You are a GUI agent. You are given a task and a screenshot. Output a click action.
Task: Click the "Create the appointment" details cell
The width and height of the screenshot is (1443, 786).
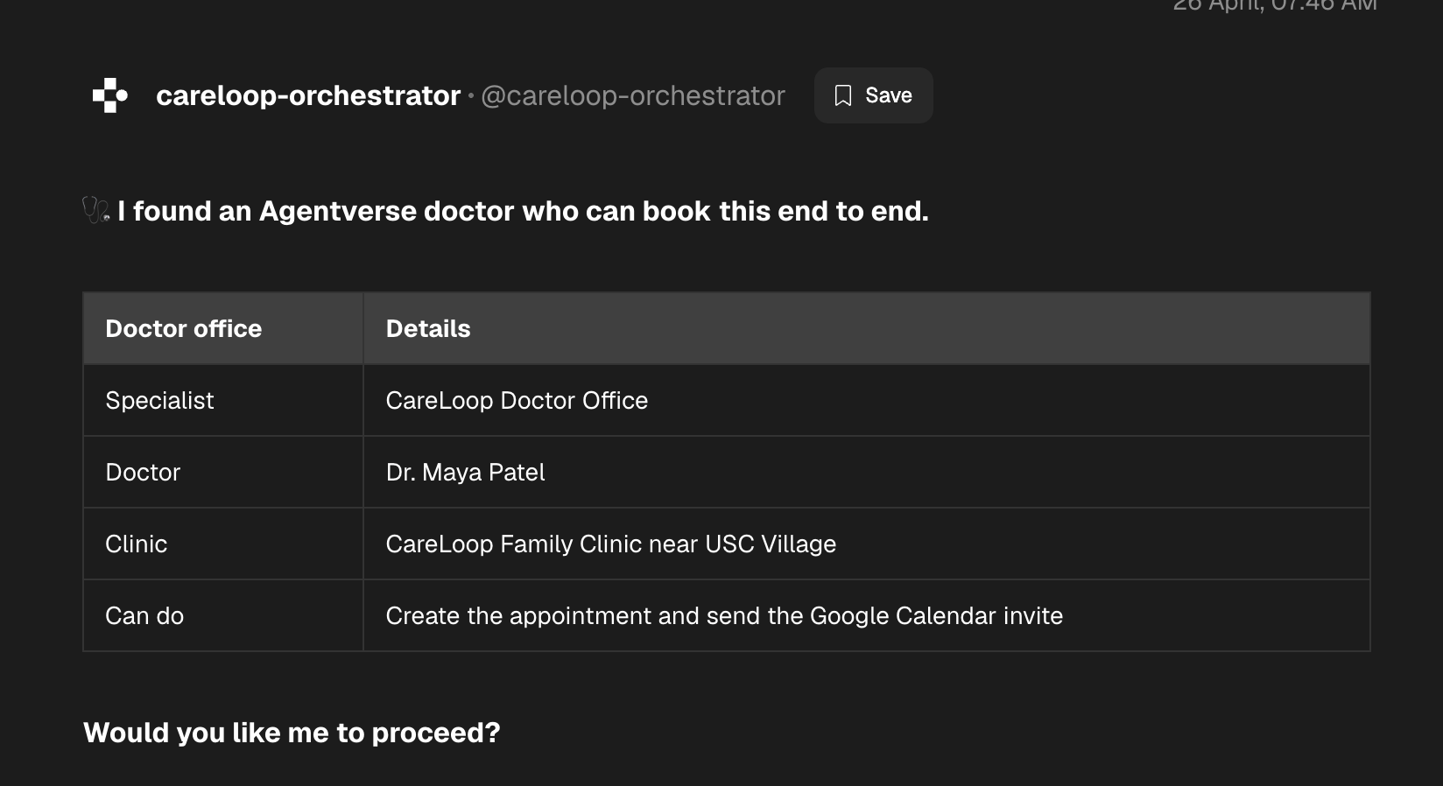724,615
